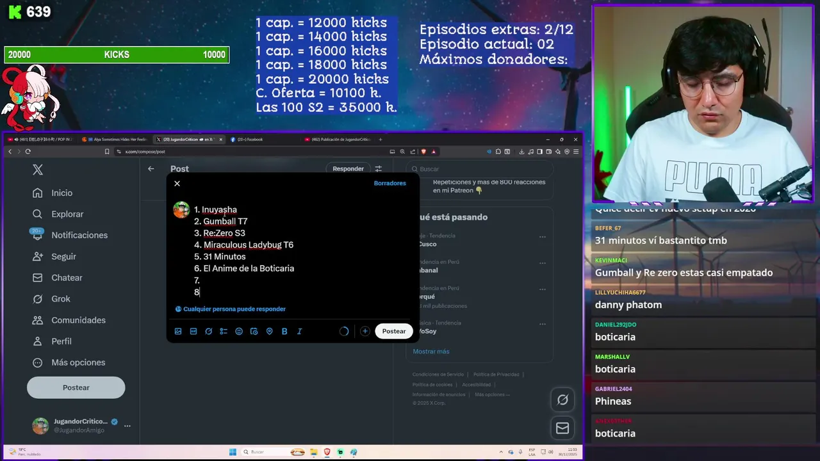Open Condiciones de Servicio link

point(438,374)
